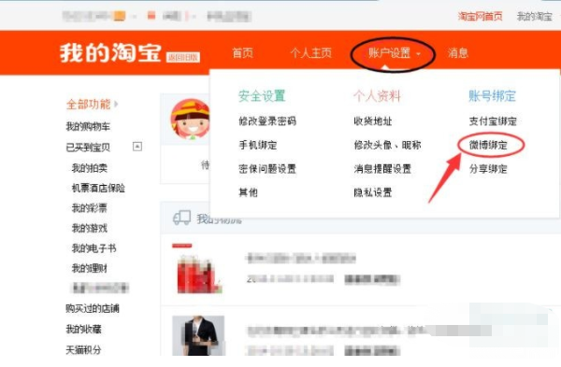Click 账号绑定 heading
Viewport: 561px width, 367px height.
point(493,96)
